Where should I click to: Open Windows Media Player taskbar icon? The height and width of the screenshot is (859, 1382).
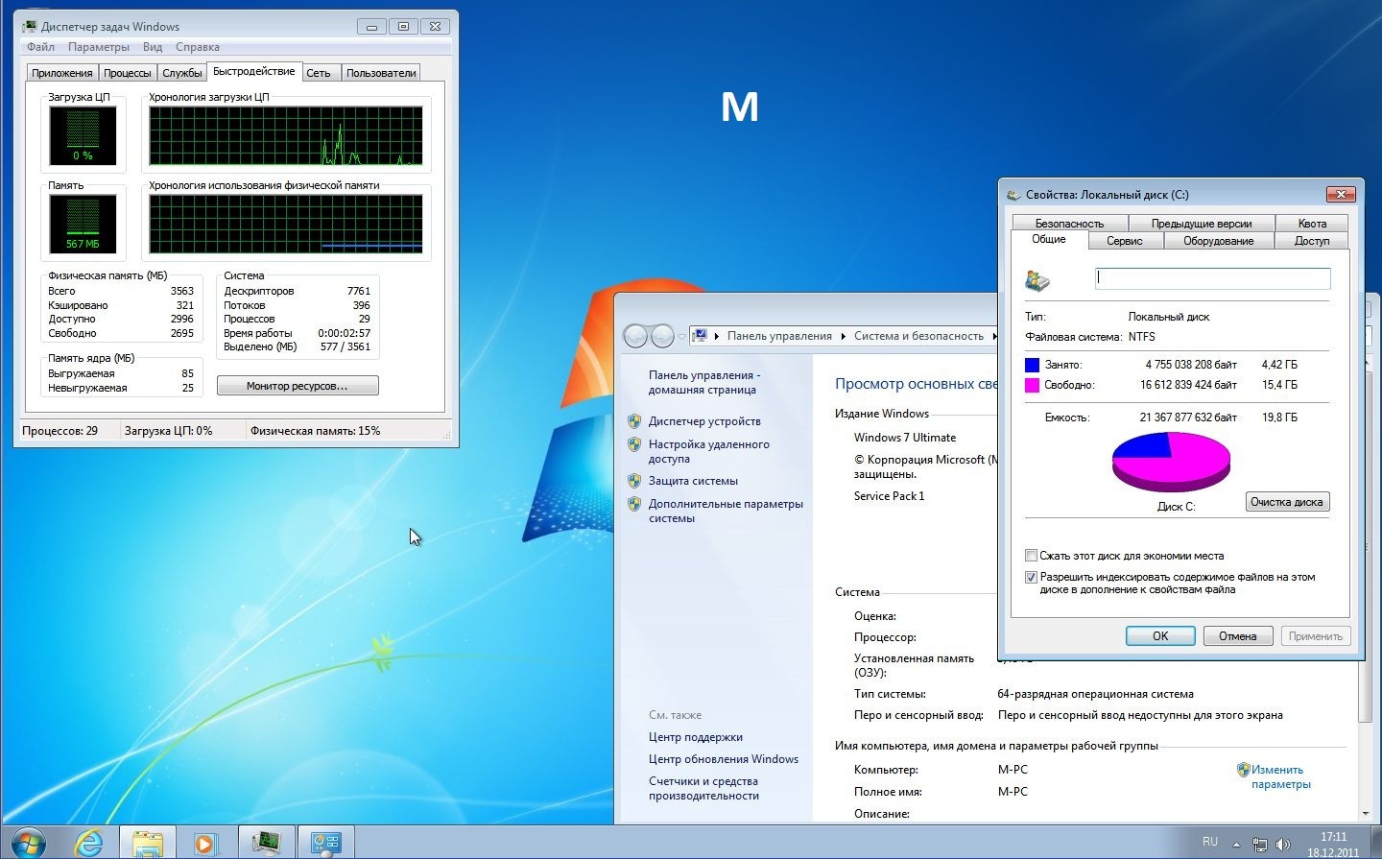click(204, 843)
